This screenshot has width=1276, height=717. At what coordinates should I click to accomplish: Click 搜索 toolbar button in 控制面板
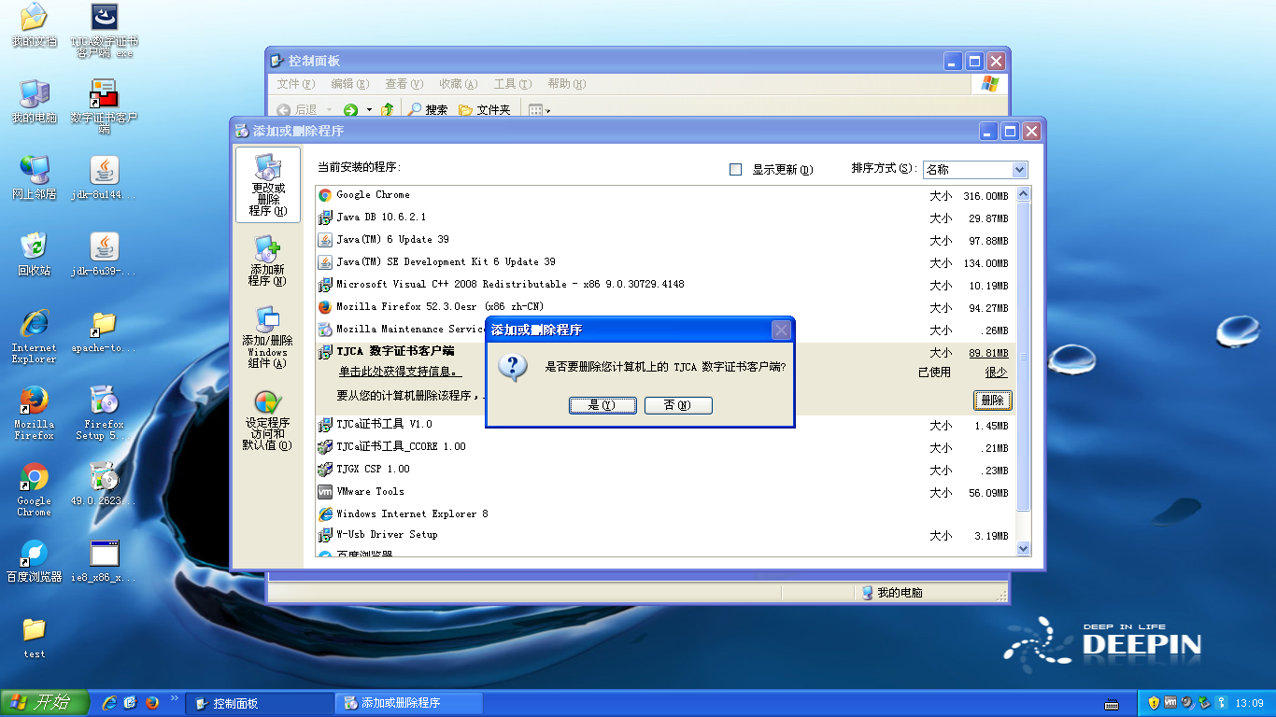click(x=428, y=110)
